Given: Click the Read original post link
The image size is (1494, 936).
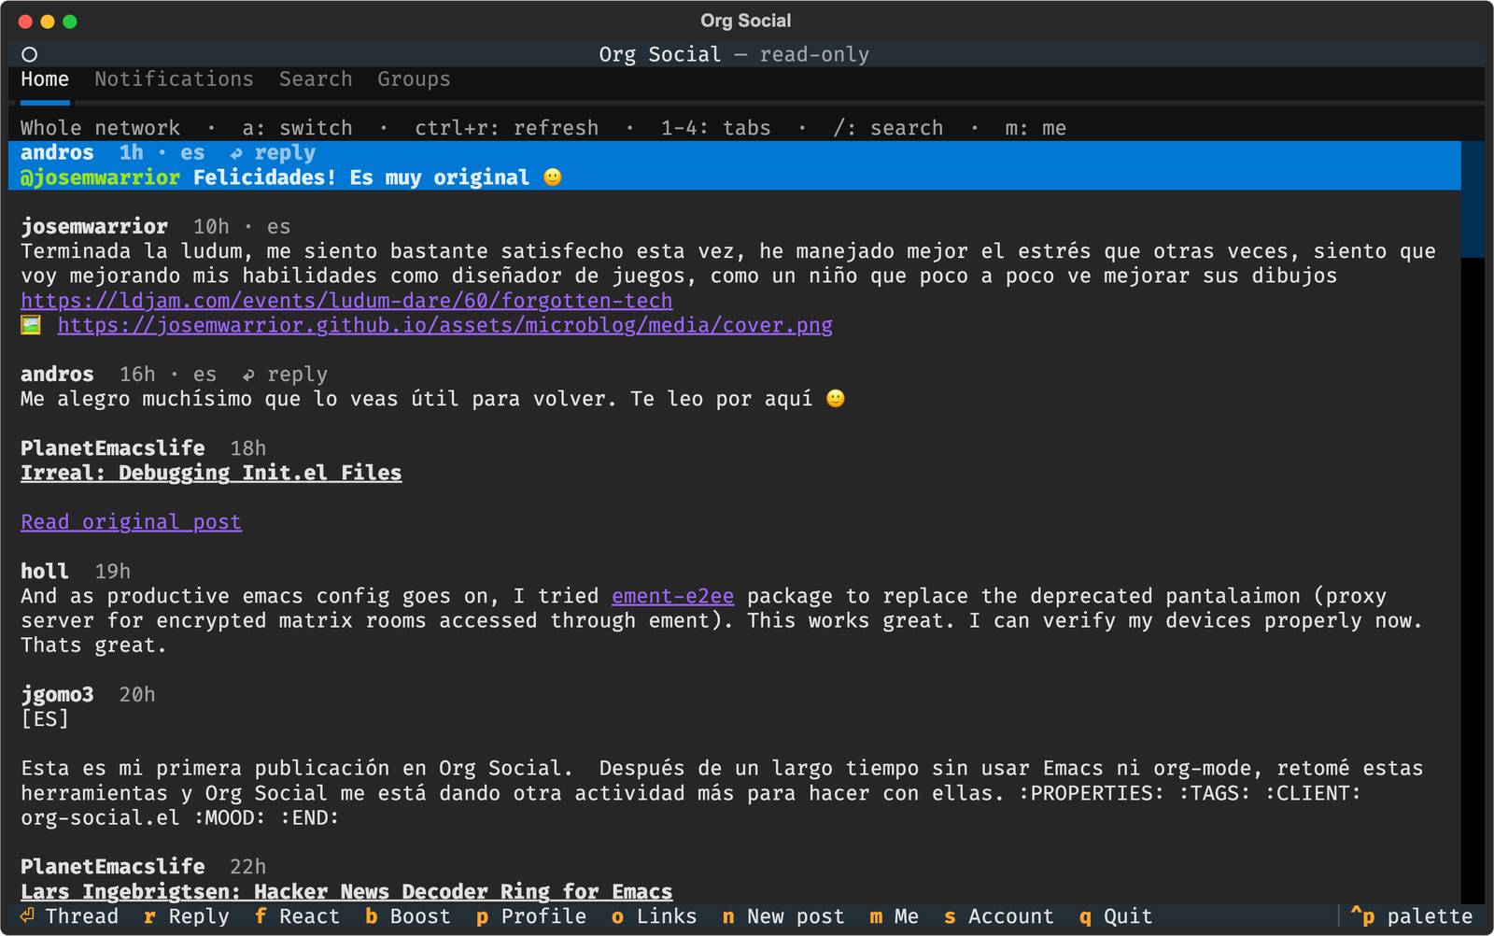Looking at the screenshot, I should 131,522.
